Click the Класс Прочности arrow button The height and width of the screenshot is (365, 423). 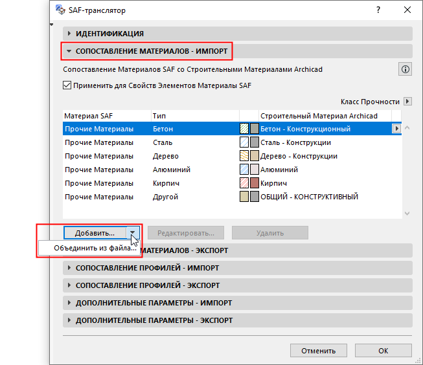click(x=407, y=101)
